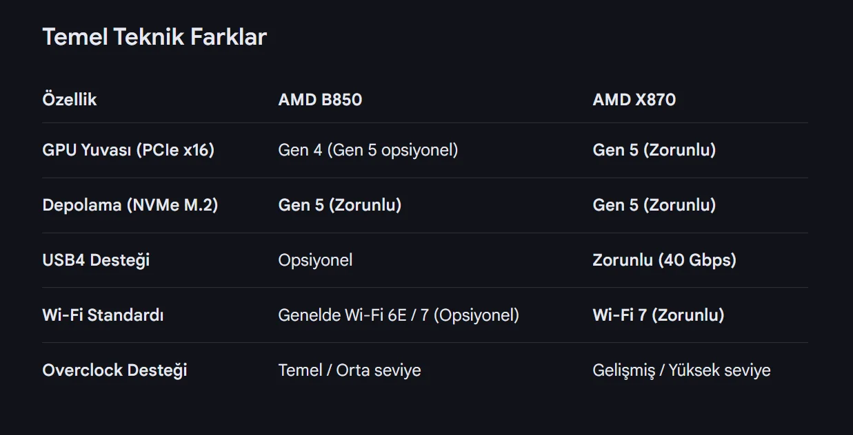The width and height of the screenshot is (853, 435).
Task: Click the X870 value in the GPU Yuvası row
Action: [x=654, y=150]
